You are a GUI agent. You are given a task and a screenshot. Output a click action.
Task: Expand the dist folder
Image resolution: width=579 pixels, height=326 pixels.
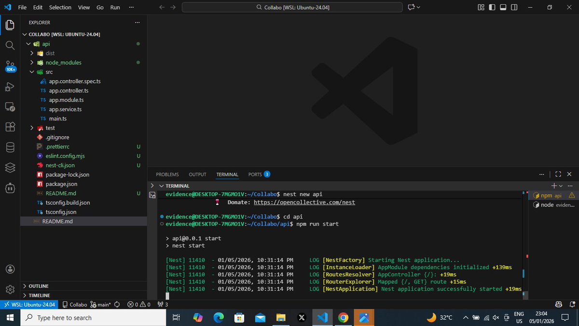tap(32, 53)
